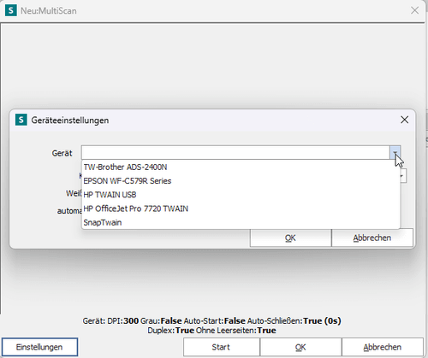Click the Start scan button
This screenshot has height=358, width=428.
pyautogui.click(x=221, y=347)
